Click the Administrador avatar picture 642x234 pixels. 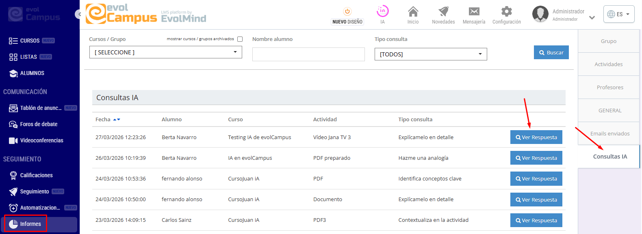tap(540, 14)
